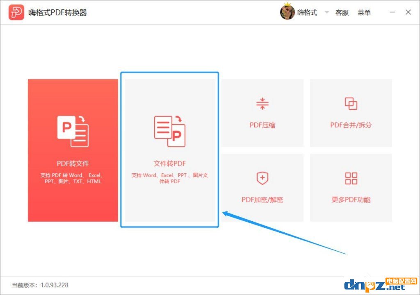Viewport: 420px width, 295px height.
Task: Choose the PDF转文件 title text
Action: coord(73,164)
